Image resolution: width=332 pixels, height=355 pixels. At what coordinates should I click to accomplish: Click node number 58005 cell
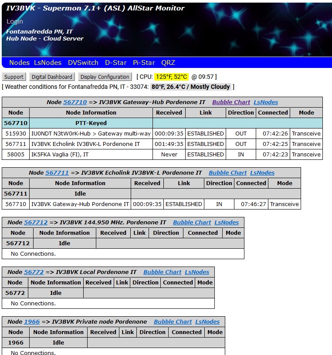(x=16, y=154)
